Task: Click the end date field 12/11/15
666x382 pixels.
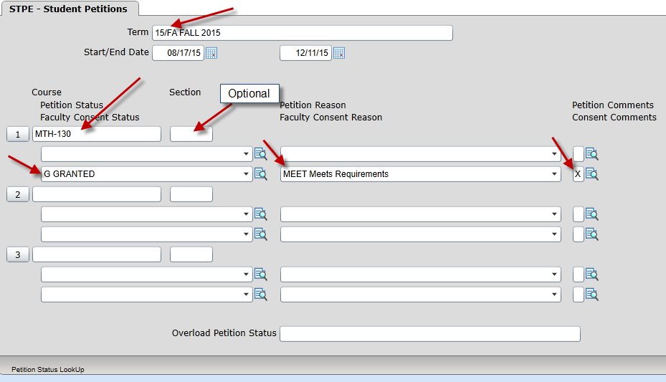Action: point(305,53)
